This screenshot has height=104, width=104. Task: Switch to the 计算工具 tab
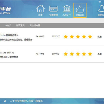point(20,25)
